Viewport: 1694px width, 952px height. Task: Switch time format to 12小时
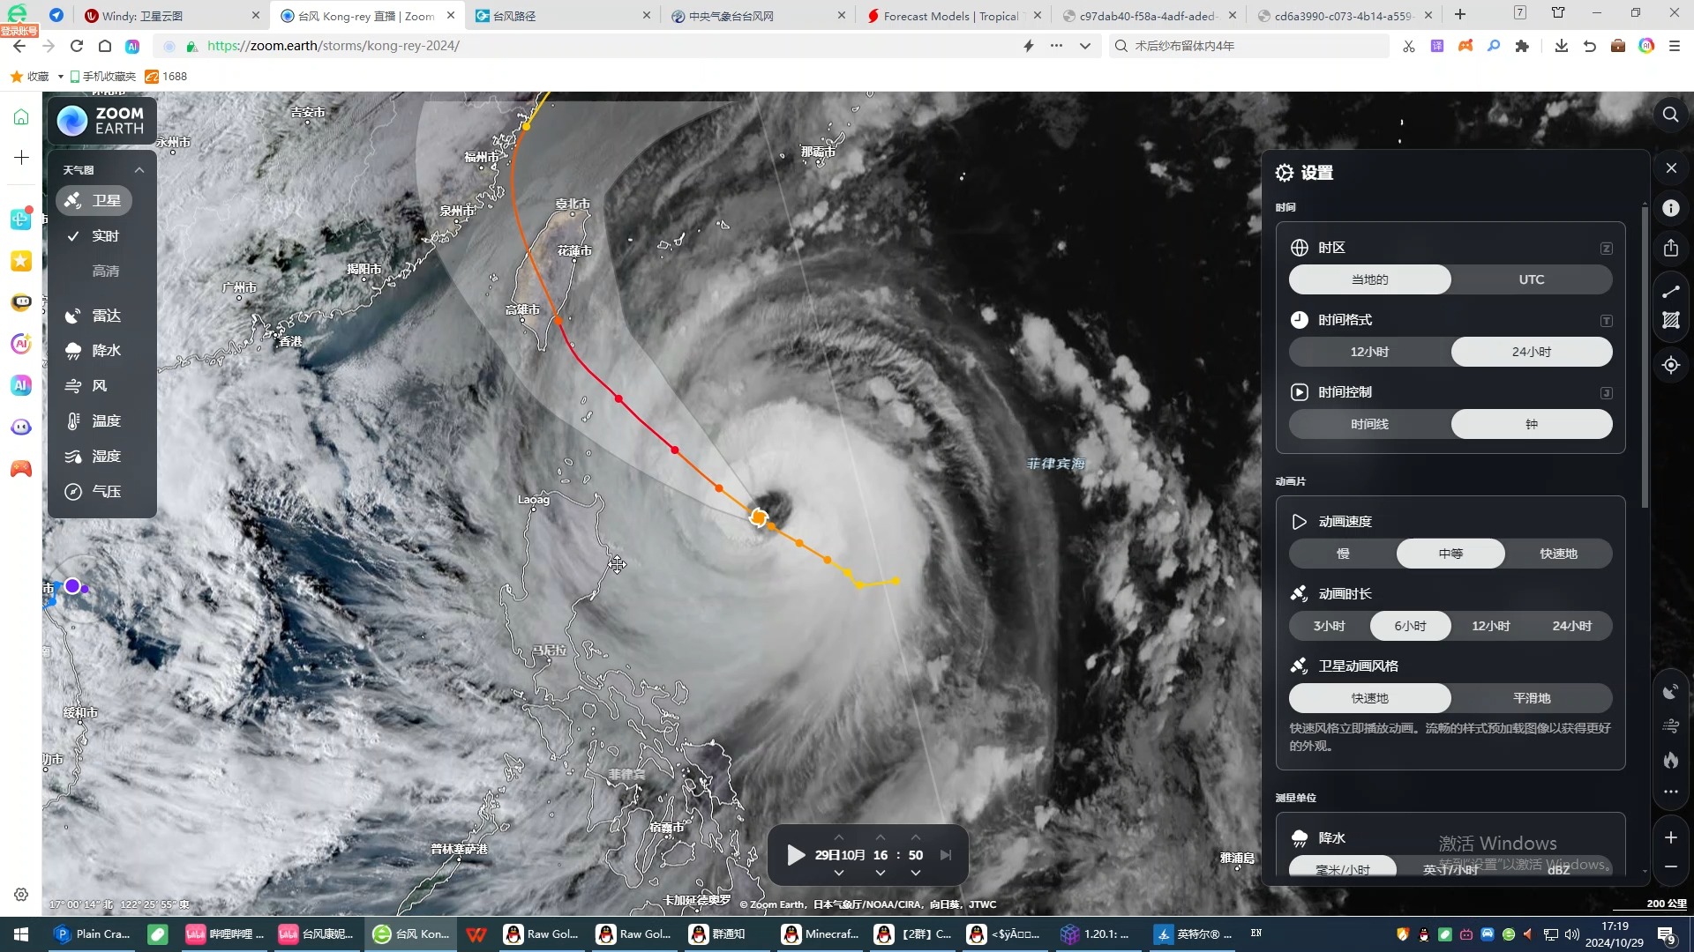click(x=1369, y=352)
